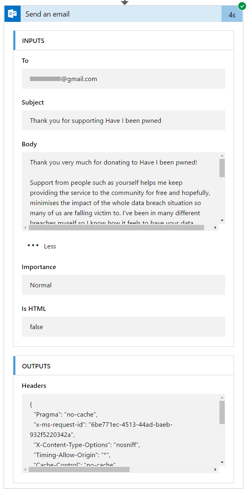Viewport: 247px width, 492px height.
Task: Click the Outlook icon in the action header
Action: click(x=13, y=14)
